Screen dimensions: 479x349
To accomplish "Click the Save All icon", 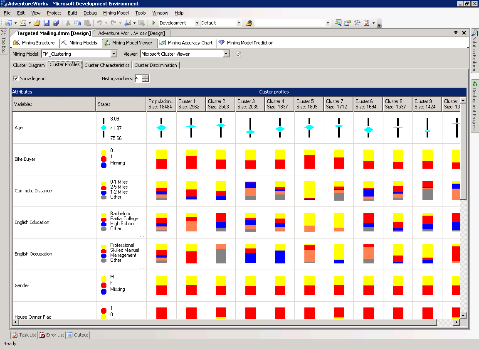I will click(x=56, y=23).
